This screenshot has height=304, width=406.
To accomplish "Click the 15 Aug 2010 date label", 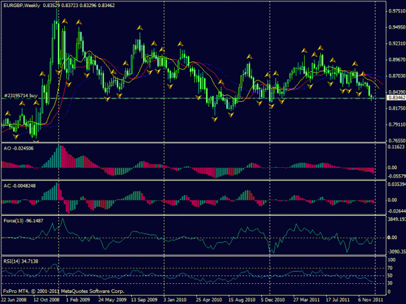I will (x=242, y=300).
